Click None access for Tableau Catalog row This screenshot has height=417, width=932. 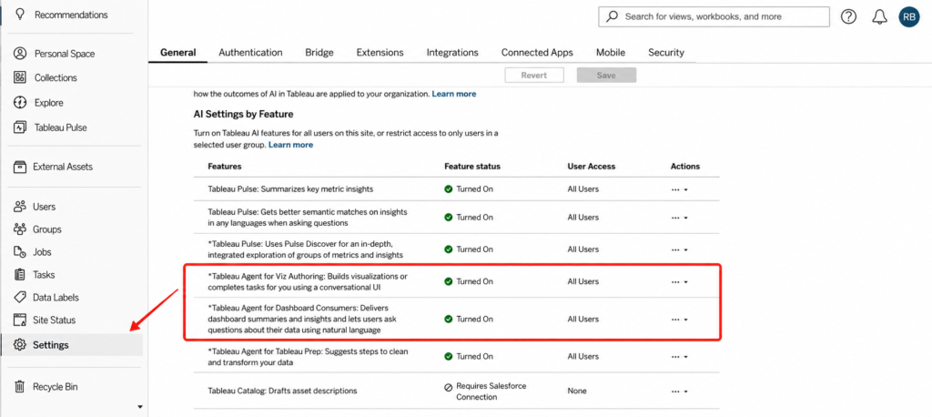[x=576, y=391]
